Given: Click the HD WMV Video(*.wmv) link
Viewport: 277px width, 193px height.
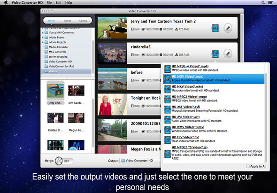Looking at the screenshot, I should (x=188, y=127).
